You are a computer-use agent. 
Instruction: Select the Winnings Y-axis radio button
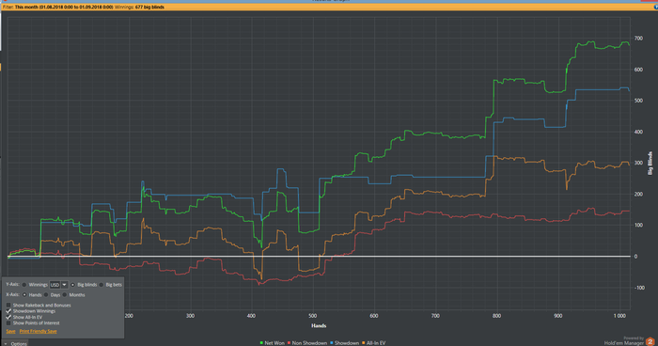click(x=24, y=285)
